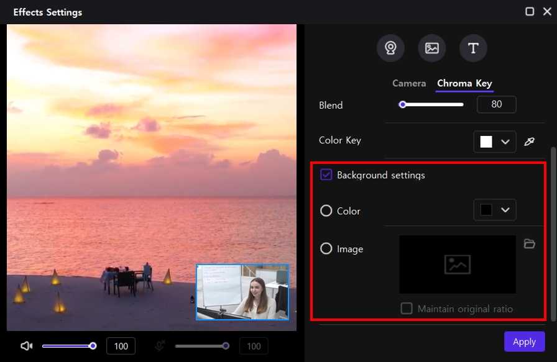Browse for background image with folder icon

(x=529, y=244)
